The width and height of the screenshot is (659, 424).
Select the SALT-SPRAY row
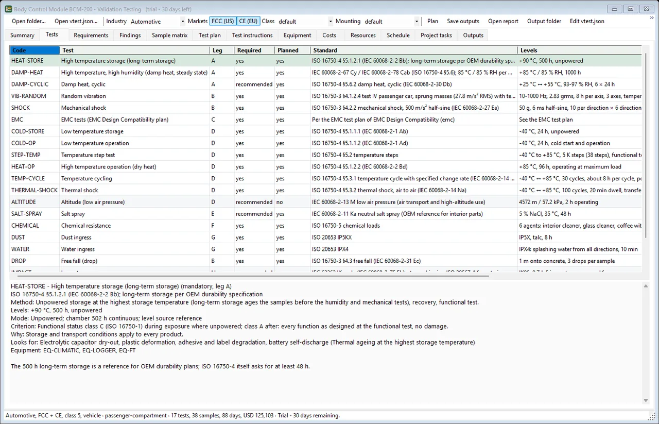click(x=326, y=214)
